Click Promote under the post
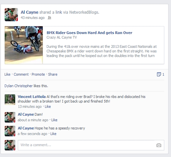This screenshot has width=171, height=157. (38, 74)
